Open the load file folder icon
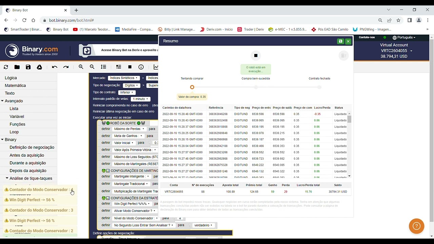This screenshot has height=244, width=434. click(17, 67)
